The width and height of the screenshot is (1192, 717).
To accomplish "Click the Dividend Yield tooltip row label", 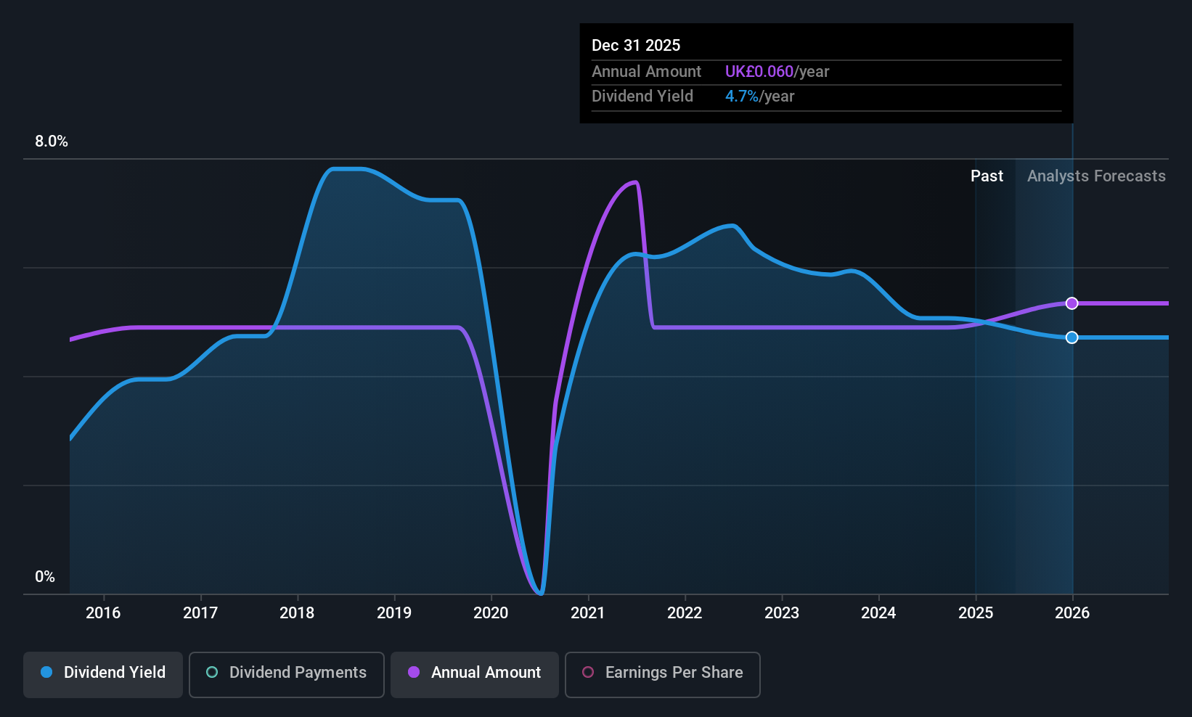I will click(642, 97).
